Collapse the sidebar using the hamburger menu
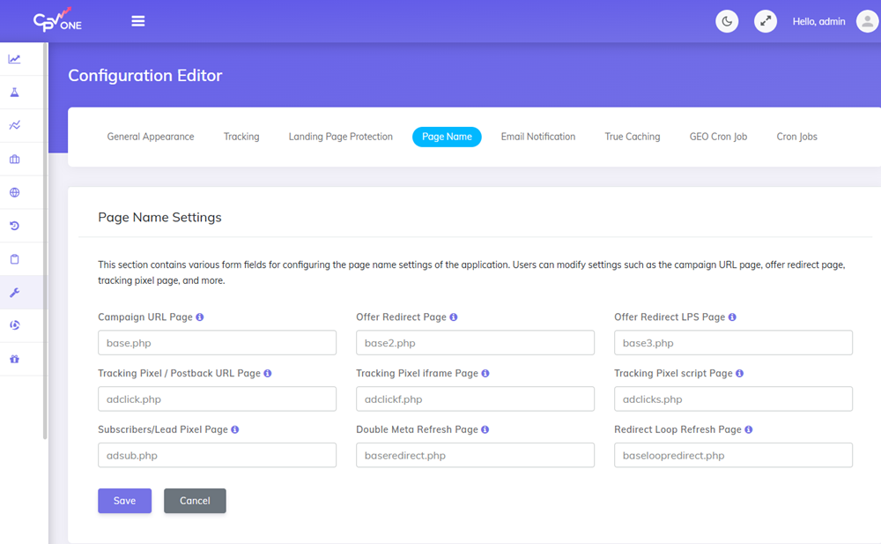Viewport: 881px width, 544px height. [x=138, y=21]
